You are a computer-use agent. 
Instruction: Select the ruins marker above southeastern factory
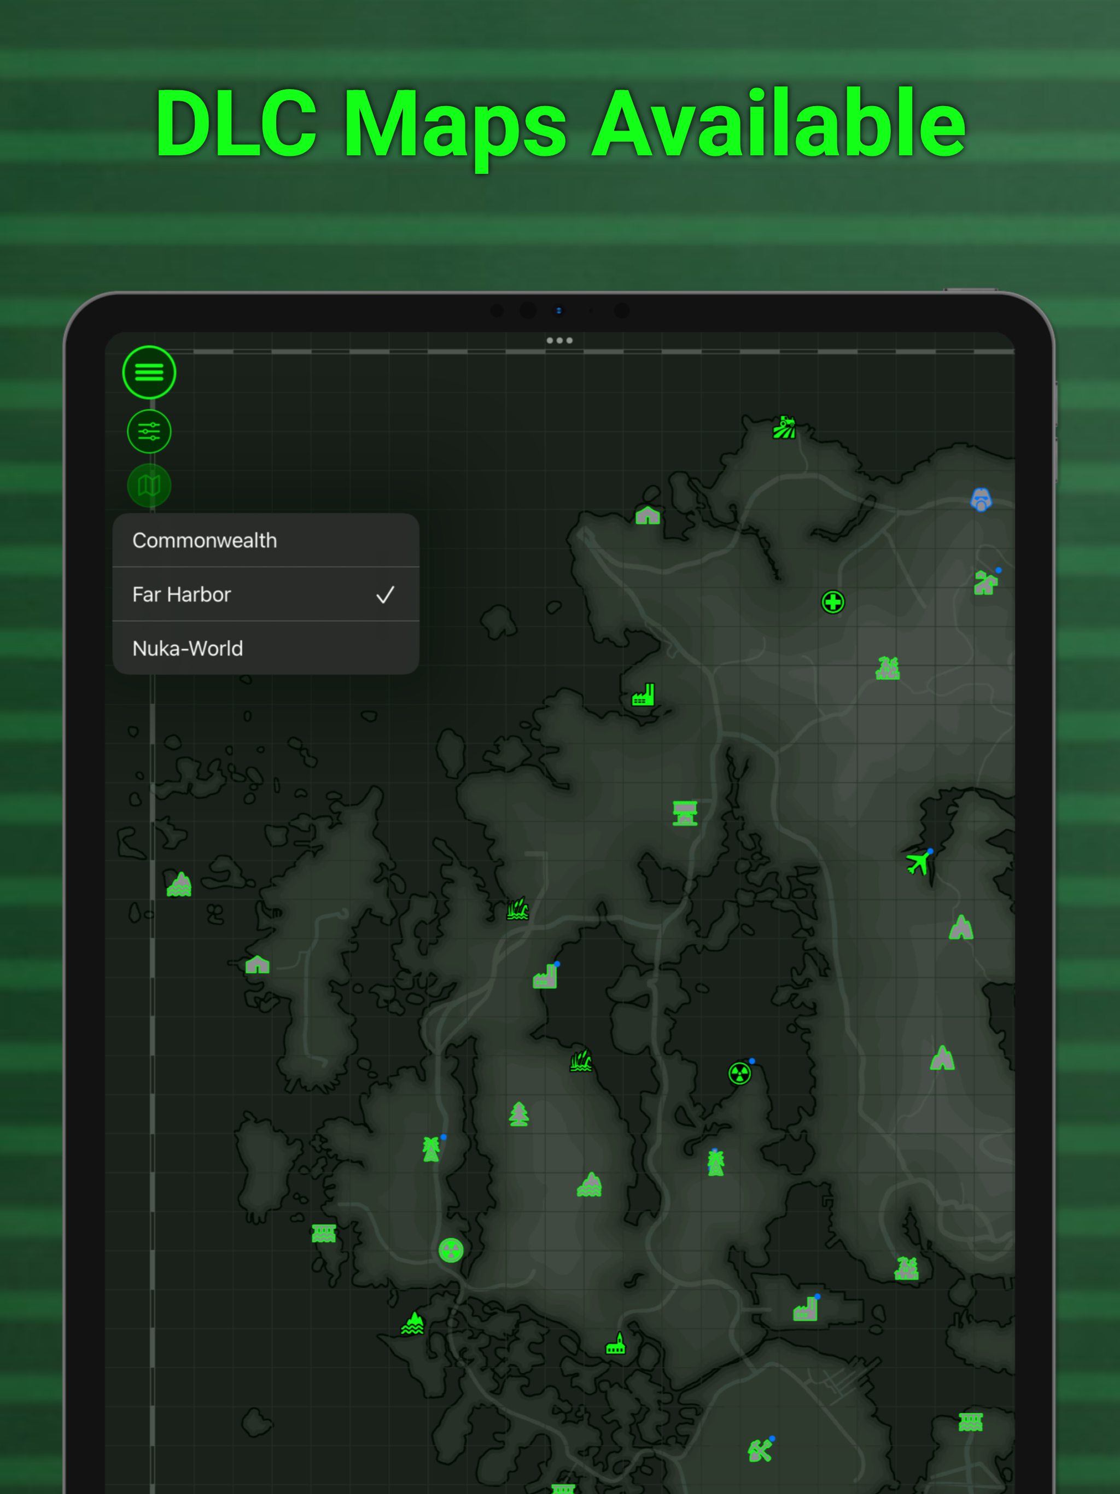[x=907, y=1268]
